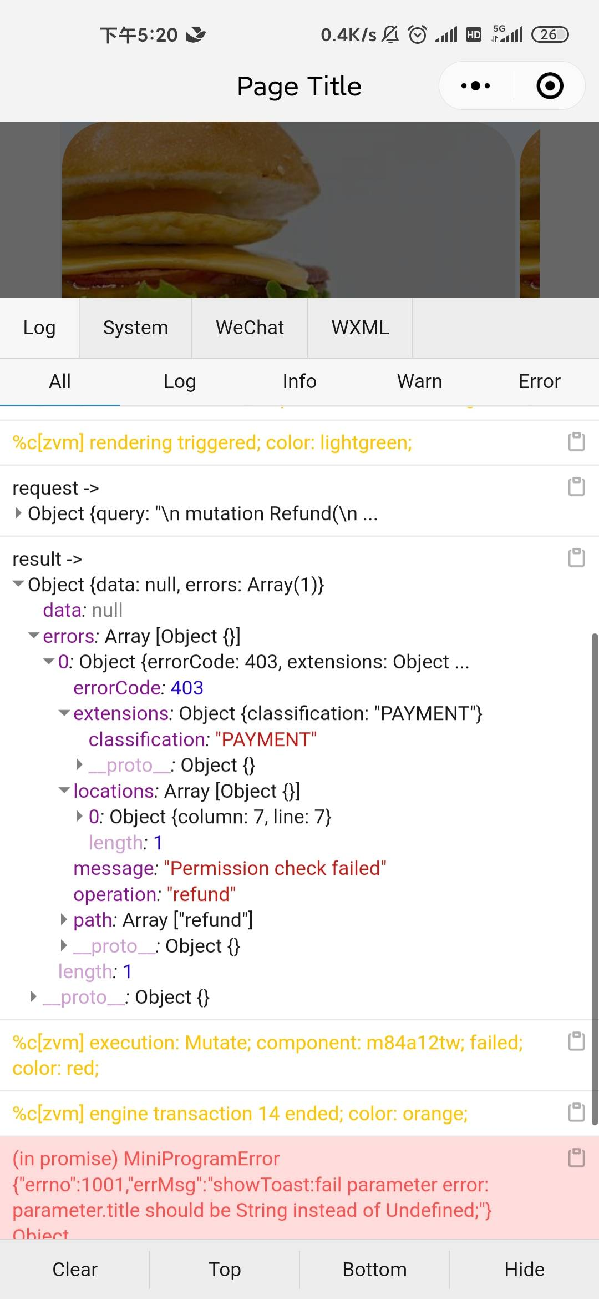Expand '0: Object {column: 7, line: 7}'

click(x=79, y=817)
